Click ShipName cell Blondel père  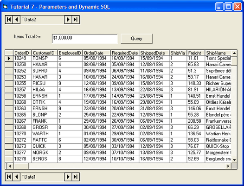click(x=218, y=115)
